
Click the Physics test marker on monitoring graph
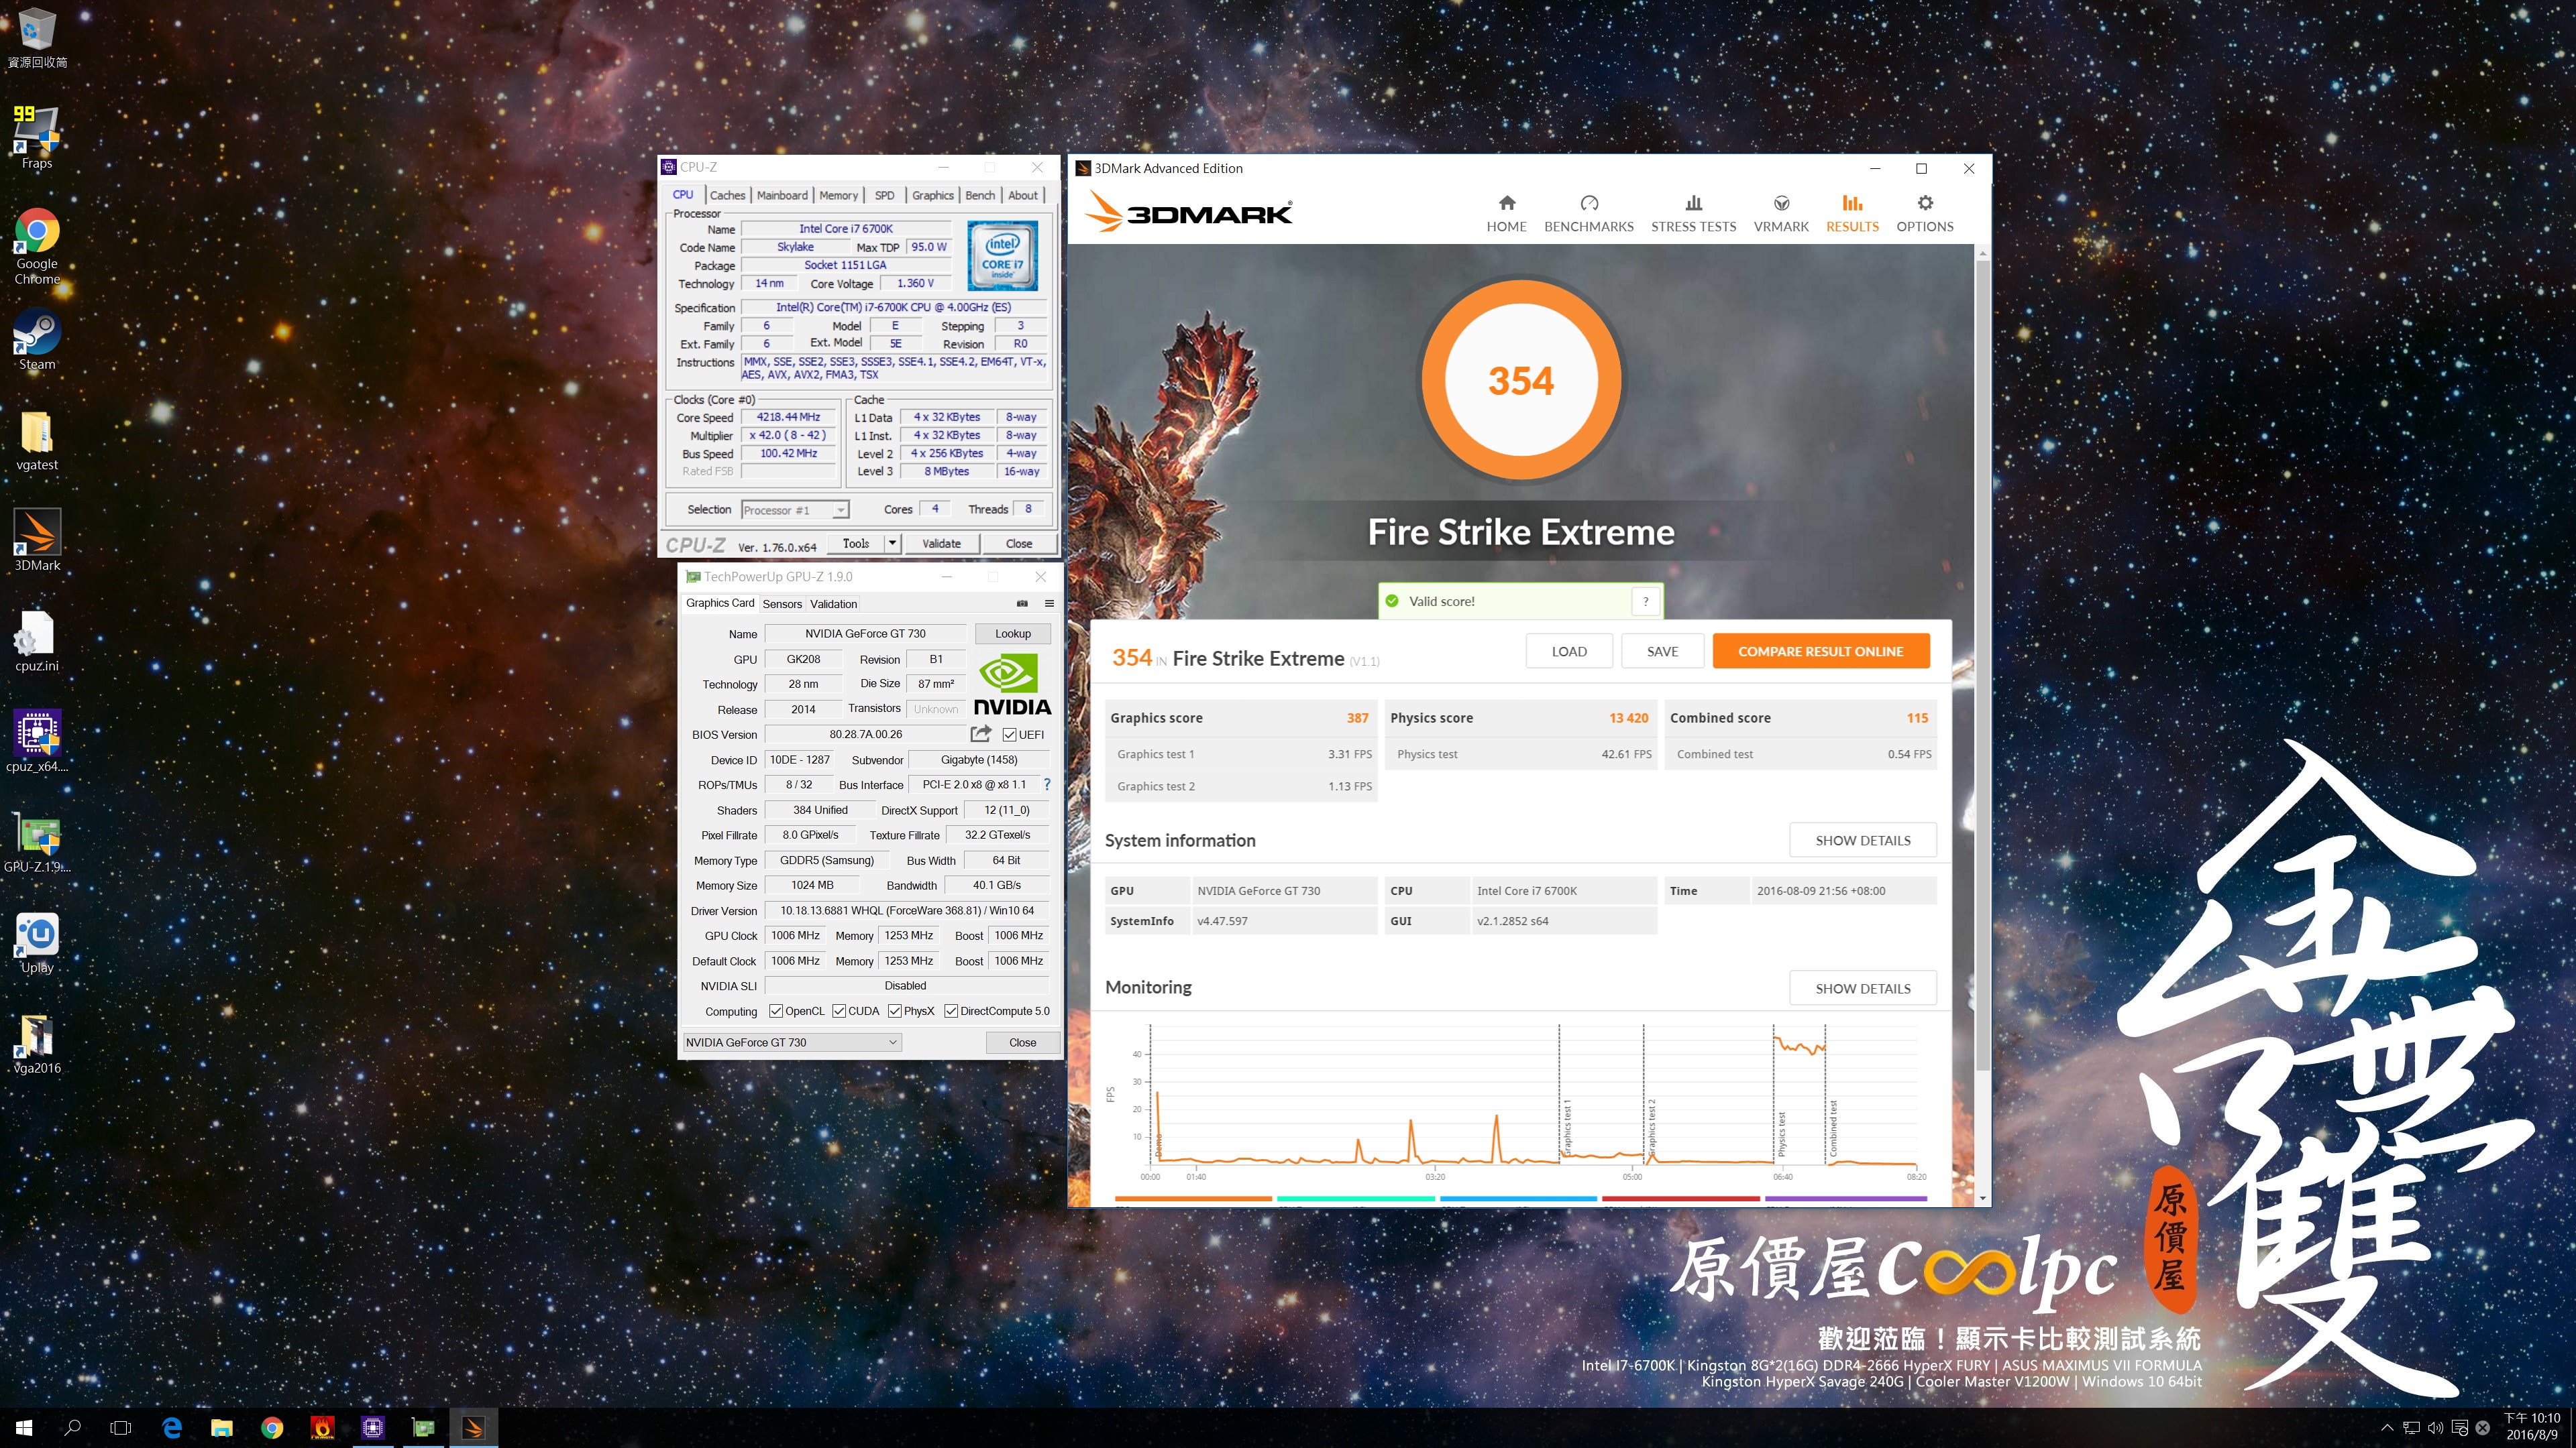pyautogui.click(x=1781, y=1133)
